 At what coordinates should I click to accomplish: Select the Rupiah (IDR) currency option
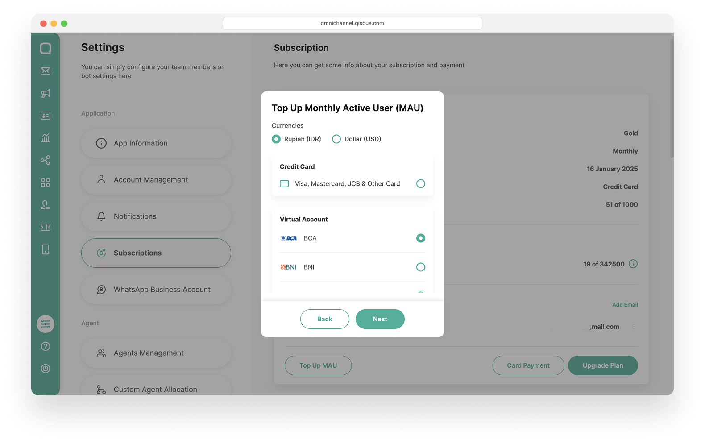296,139
